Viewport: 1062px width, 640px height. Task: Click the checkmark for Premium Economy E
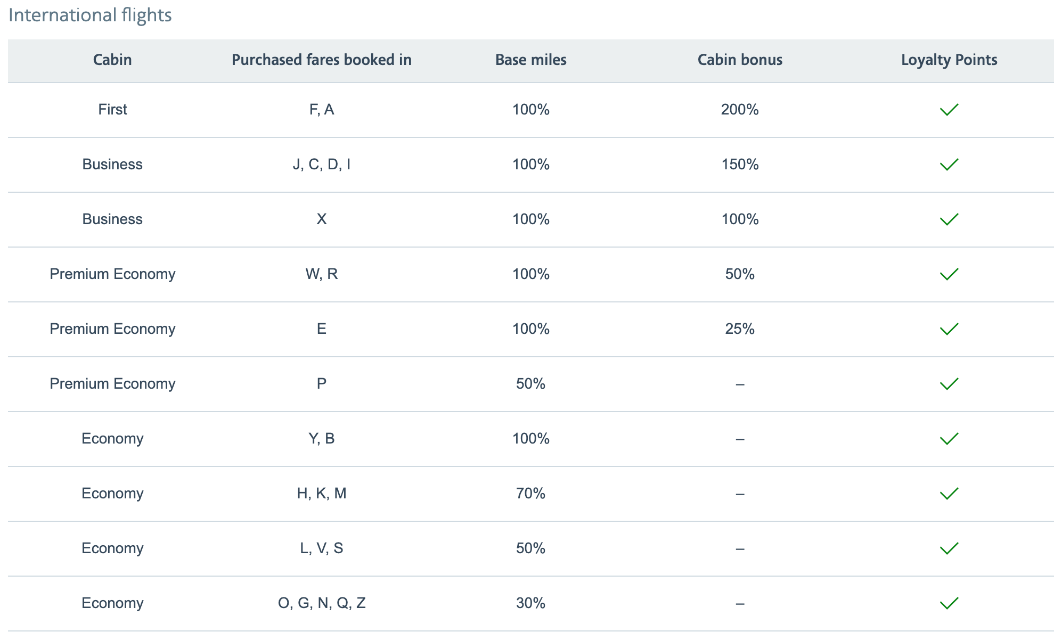click(x=949, y=329)
